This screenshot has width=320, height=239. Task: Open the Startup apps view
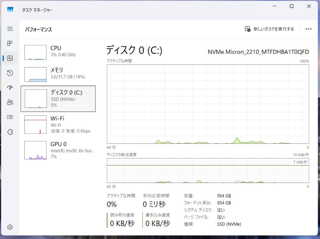point(10,88)
